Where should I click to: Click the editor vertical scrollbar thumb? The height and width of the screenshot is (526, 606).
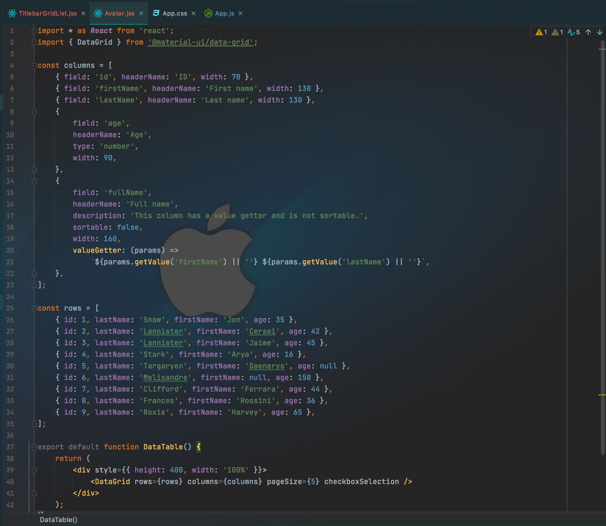pyautogui.click(x=602, y=248)
